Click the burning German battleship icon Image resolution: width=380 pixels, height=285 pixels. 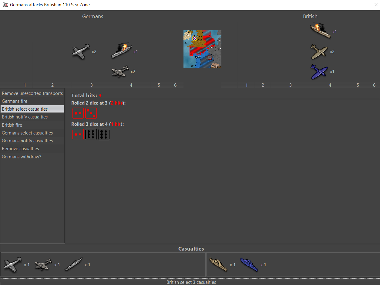121,51
